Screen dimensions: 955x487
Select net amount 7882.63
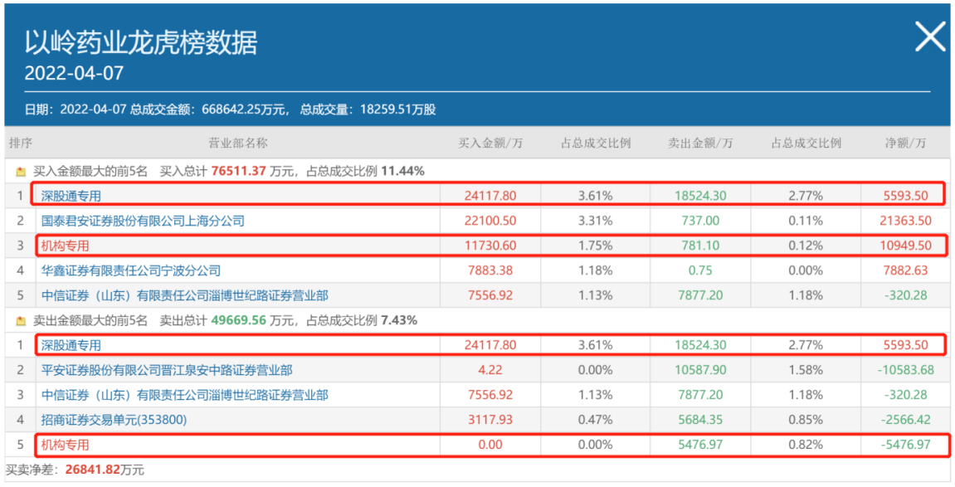(x=904, y=270)
